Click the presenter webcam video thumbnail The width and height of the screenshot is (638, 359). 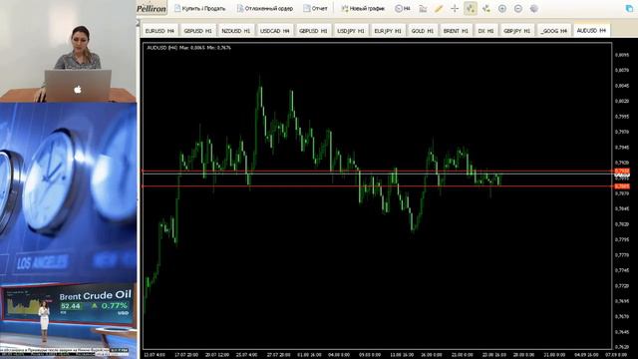click(x=68, y=51)
